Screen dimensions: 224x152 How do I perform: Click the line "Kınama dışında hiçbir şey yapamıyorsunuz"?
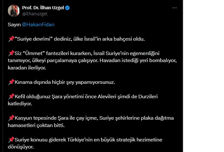65,82
